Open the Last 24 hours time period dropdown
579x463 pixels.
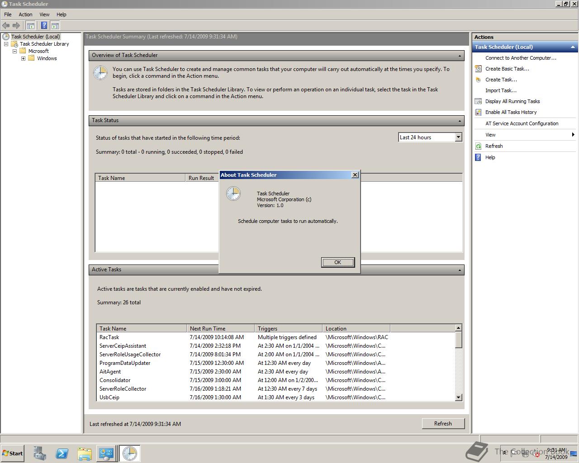(x=458, y=137)
